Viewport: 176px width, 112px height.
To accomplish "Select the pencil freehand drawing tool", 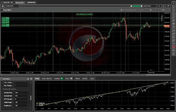I will tap(174, 20).
